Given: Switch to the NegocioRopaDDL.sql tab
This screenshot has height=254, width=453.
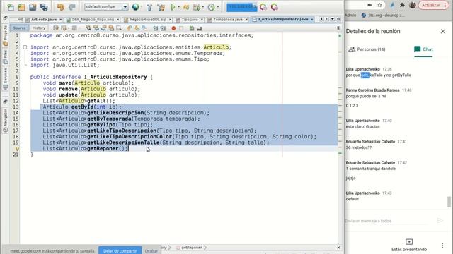Looking at the screenshot, I should 148,19.
